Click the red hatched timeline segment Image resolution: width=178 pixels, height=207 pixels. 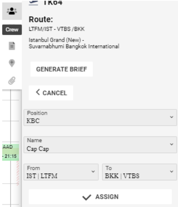pos(18,173)
